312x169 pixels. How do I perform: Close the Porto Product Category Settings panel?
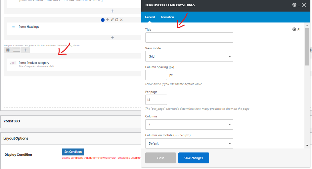[304, 5]
